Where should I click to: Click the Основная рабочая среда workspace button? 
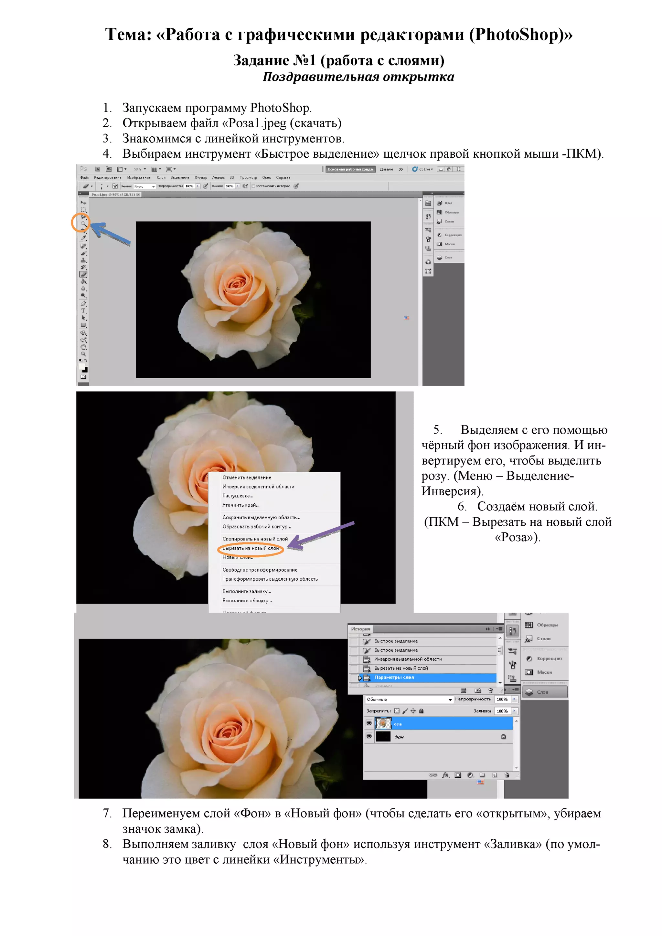point(350,169)
